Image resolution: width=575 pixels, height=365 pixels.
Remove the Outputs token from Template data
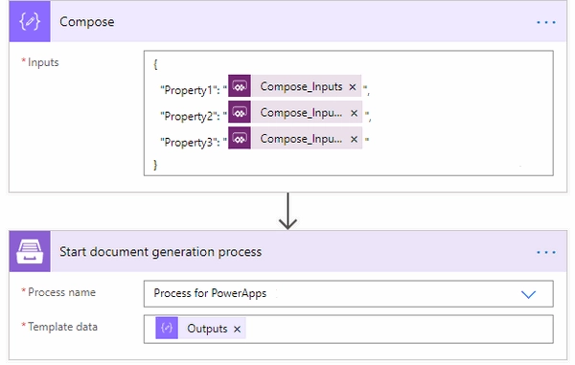coord(238,330)
